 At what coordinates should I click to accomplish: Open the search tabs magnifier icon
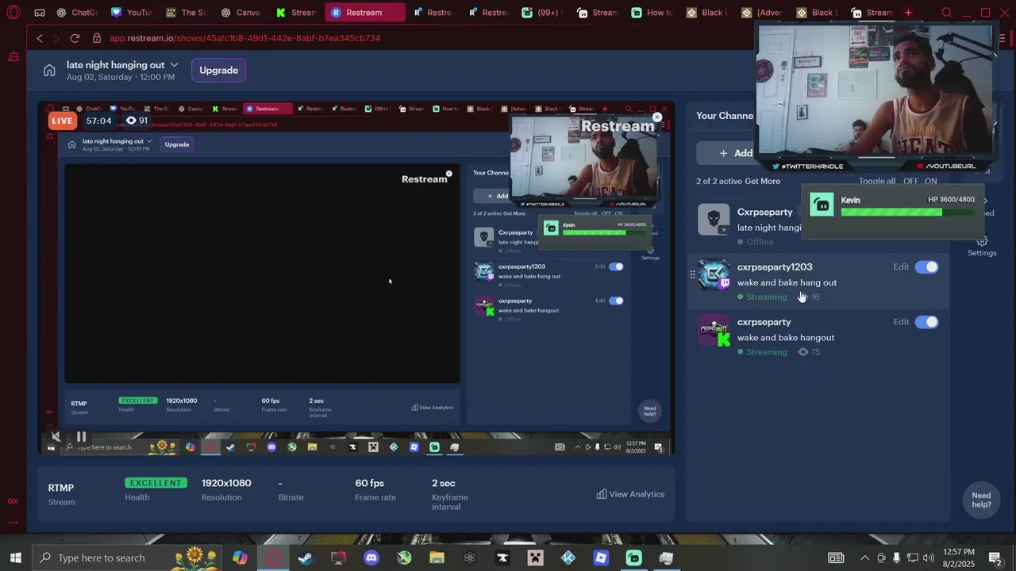[946, 13]
